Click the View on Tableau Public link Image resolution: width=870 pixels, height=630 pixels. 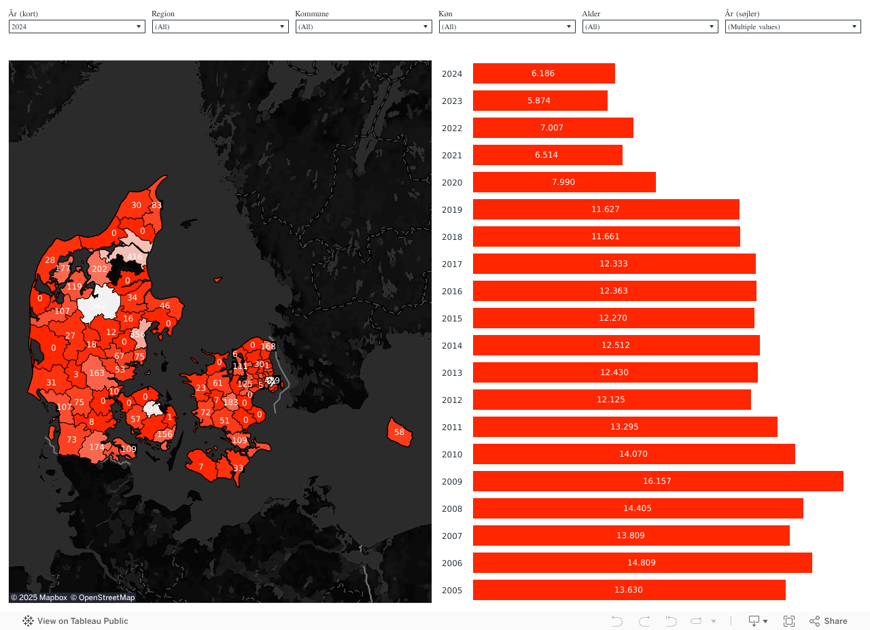pyautogui.click(x=82, y=621)
